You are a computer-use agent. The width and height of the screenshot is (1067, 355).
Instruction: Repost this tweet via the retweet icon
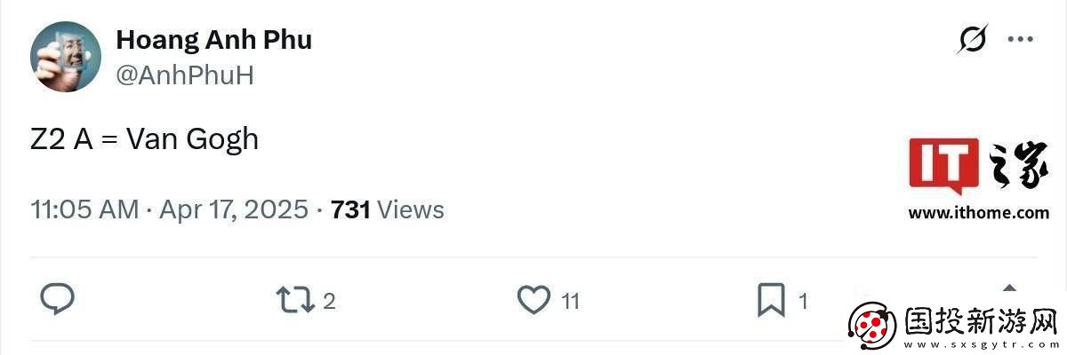point(295,300)
